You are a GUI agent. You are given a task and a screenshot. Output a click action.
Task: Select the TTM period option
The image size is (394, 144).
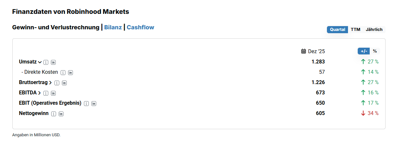355,30
